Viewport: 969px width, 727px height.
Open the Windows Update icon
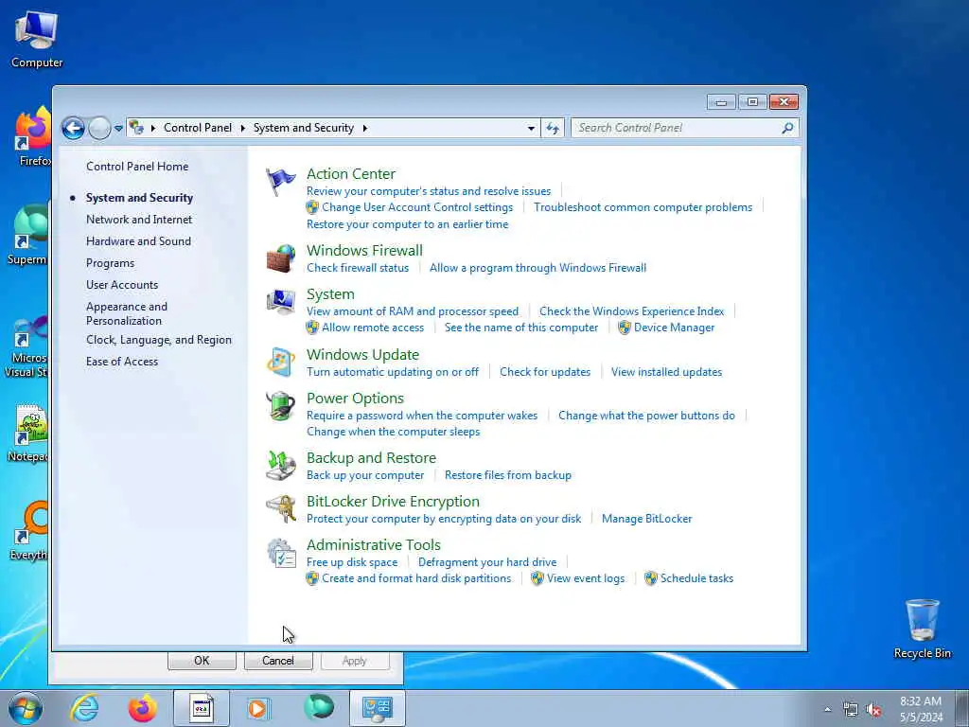281,363
